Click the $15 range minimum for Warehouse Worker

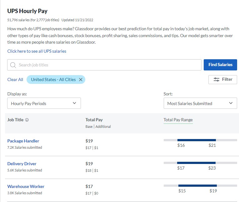coord(182,191)
